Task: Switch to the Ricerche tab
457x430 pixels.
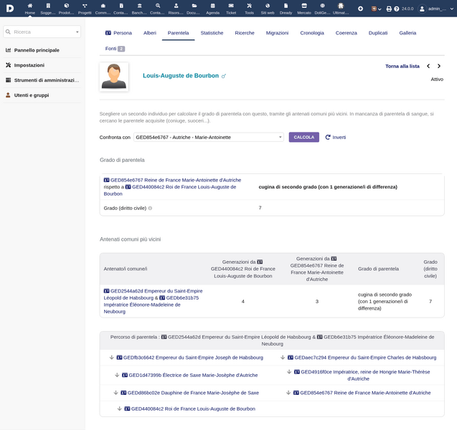Action: pos(245,33)
